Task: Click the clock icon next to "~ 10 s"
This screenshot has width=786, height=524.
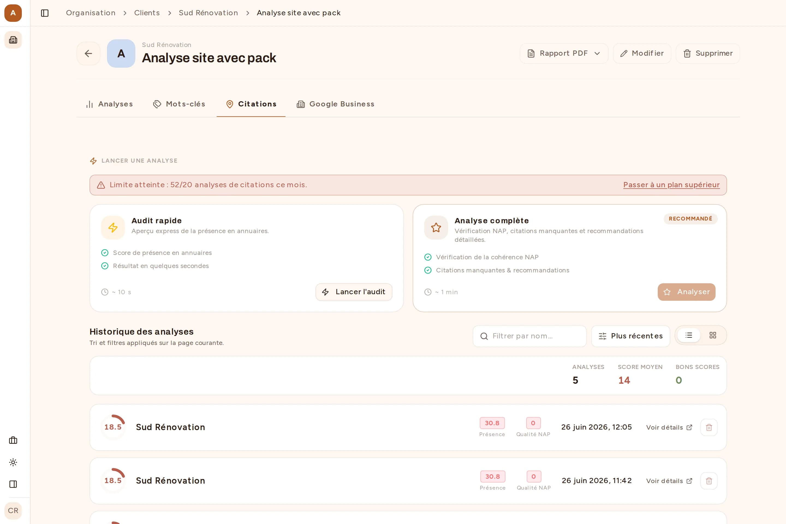Action: [x=105, y=292]
